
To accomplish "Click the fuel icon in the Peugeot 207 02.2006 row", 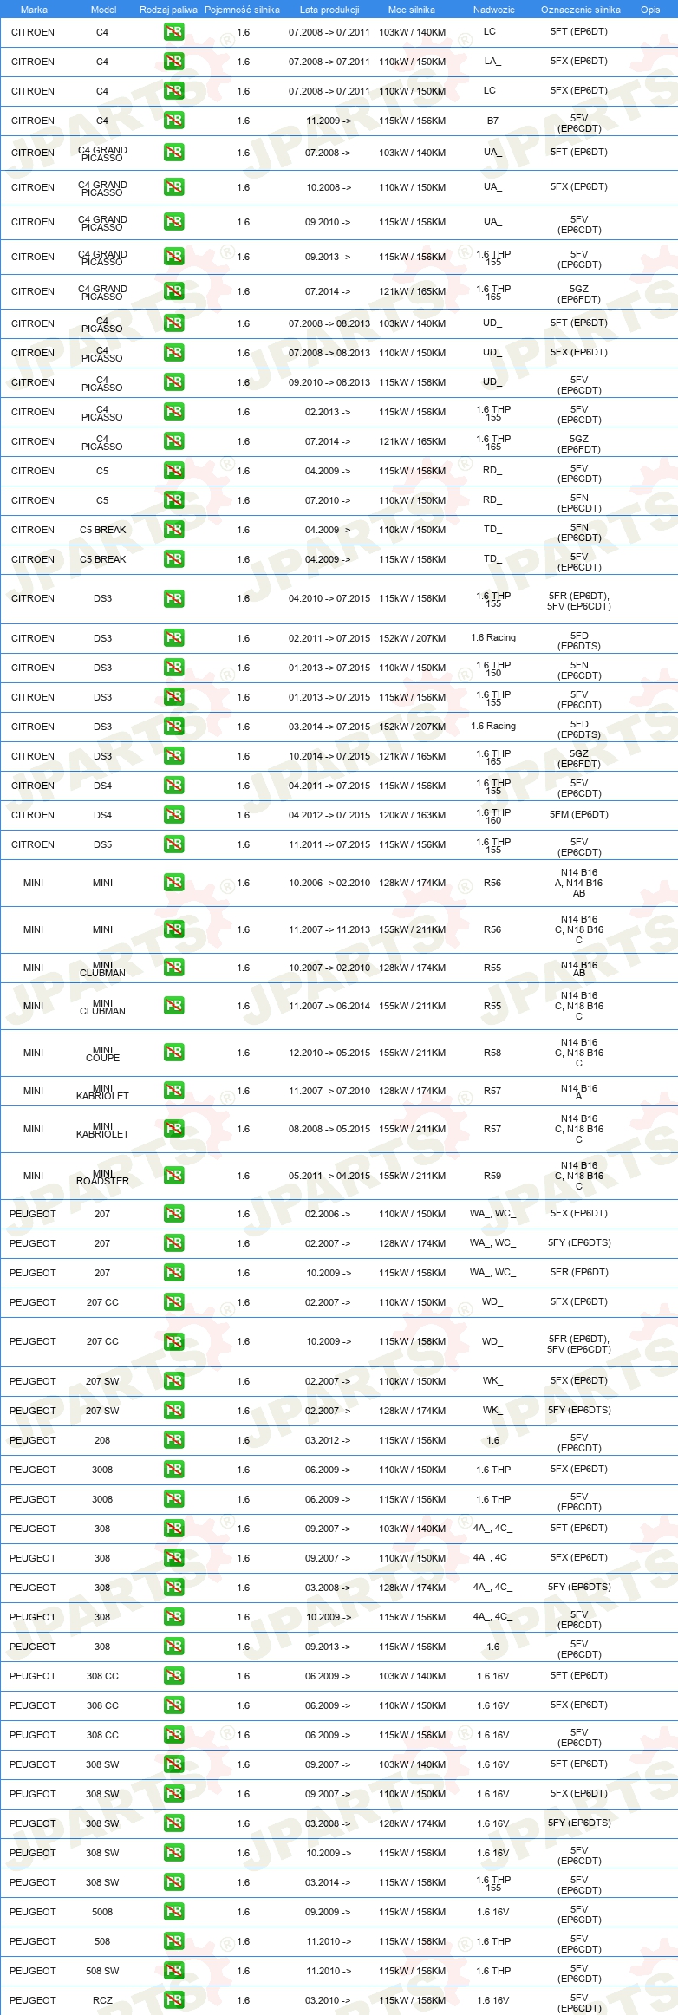I will tap(173, 1214).
